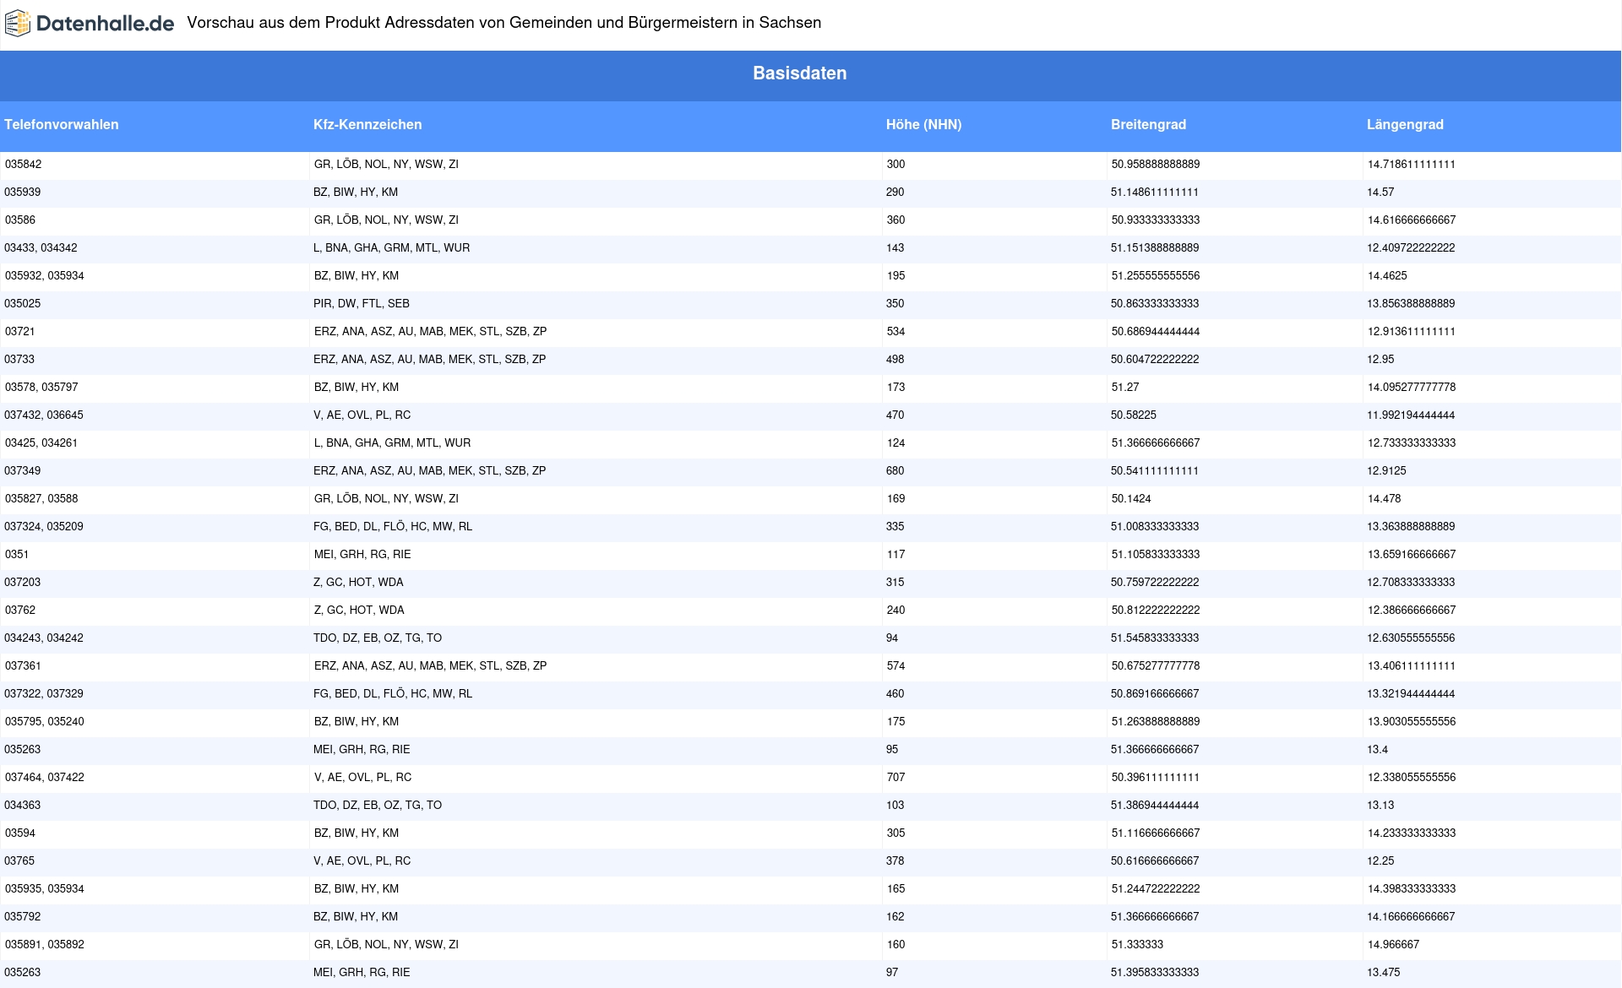Click longitude value 14.57

coord(1380,193)
